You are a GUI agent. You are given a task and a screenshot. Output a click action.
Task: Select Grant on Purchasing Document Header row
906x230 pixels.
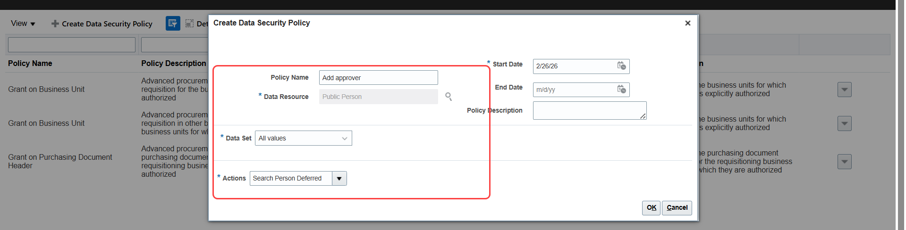pos(60,161)
